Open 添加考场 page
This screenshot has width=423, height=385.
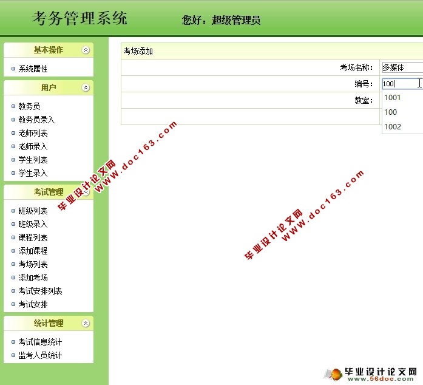pyautogui.click(x=33, y=278)
